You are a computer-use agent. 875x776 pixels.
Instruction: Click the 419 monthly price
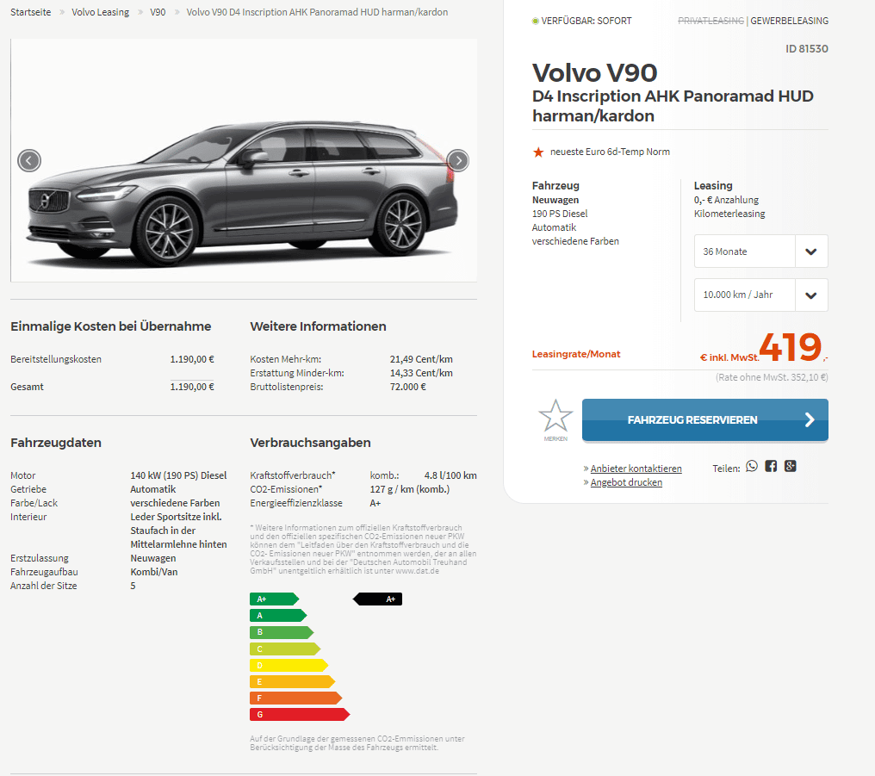[x=791, y=347]
